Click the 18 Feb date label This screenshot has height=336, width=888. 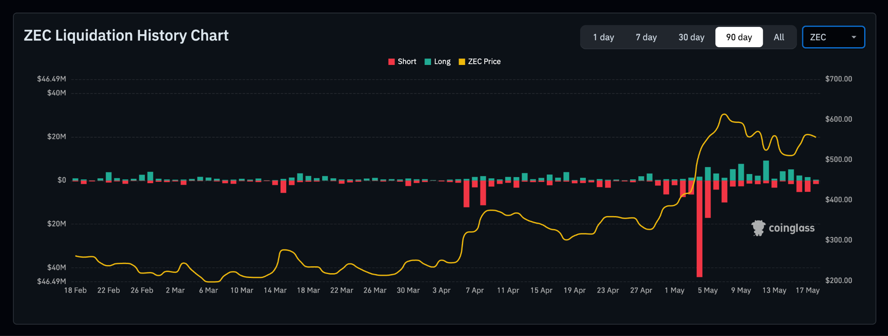coord(75,290)
